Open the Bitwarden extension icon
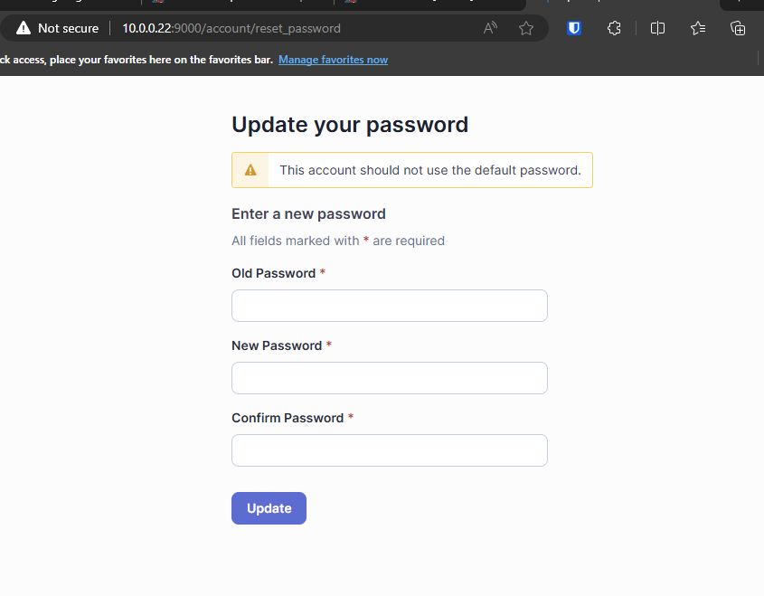Screen dimensions: 764x596 pos(573,28)
